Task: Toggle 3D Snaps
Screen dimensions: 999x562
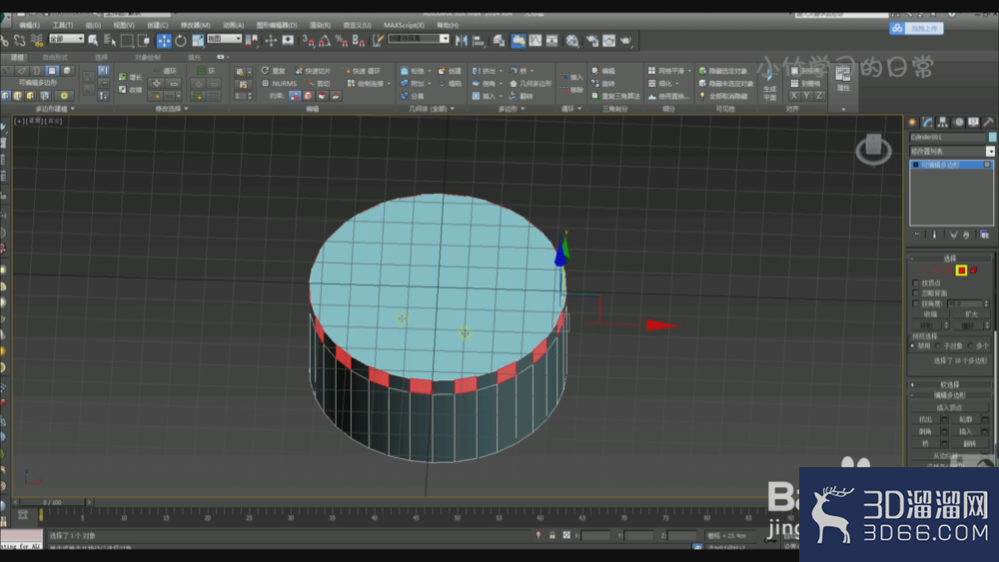Action: click(x=309, y=41)
